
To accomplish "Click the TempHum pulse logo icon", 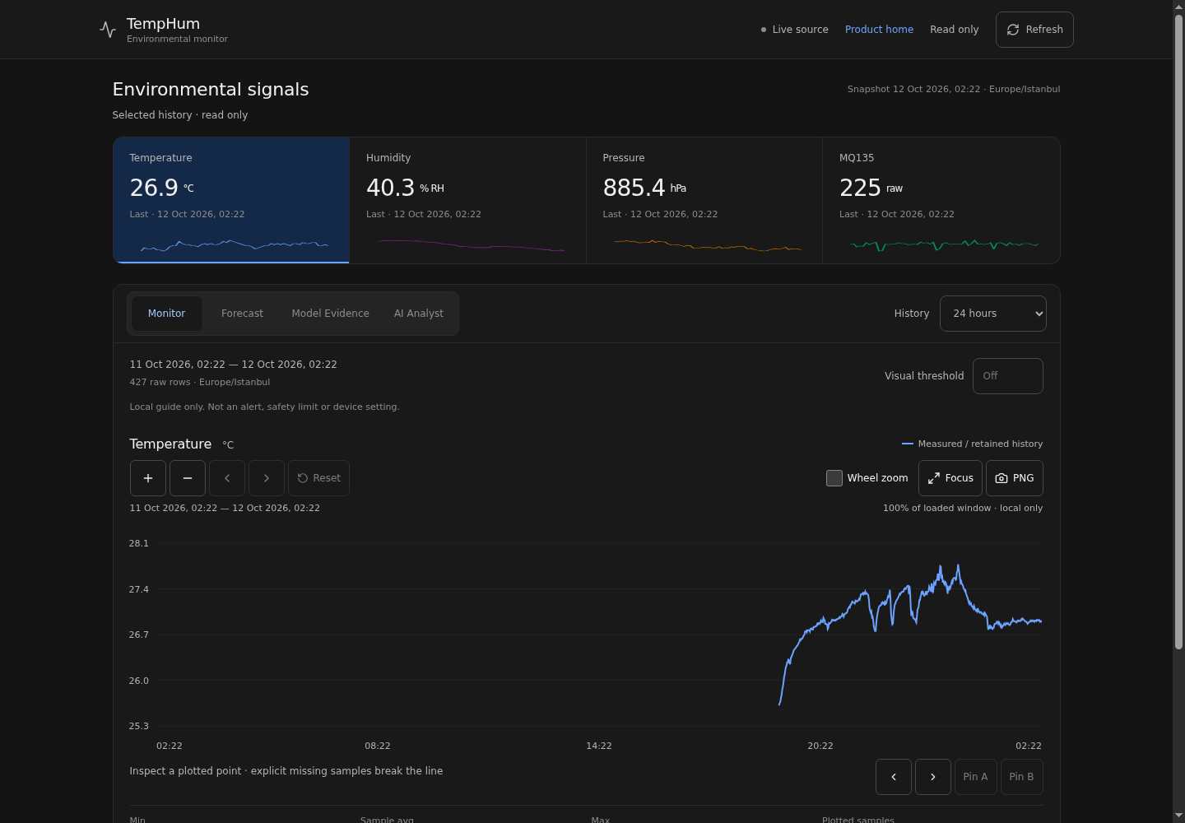I will 108,30.
